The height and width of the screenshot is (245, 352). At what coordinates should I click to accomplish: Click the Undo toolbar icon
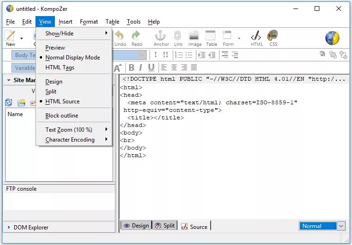point(120,38)
